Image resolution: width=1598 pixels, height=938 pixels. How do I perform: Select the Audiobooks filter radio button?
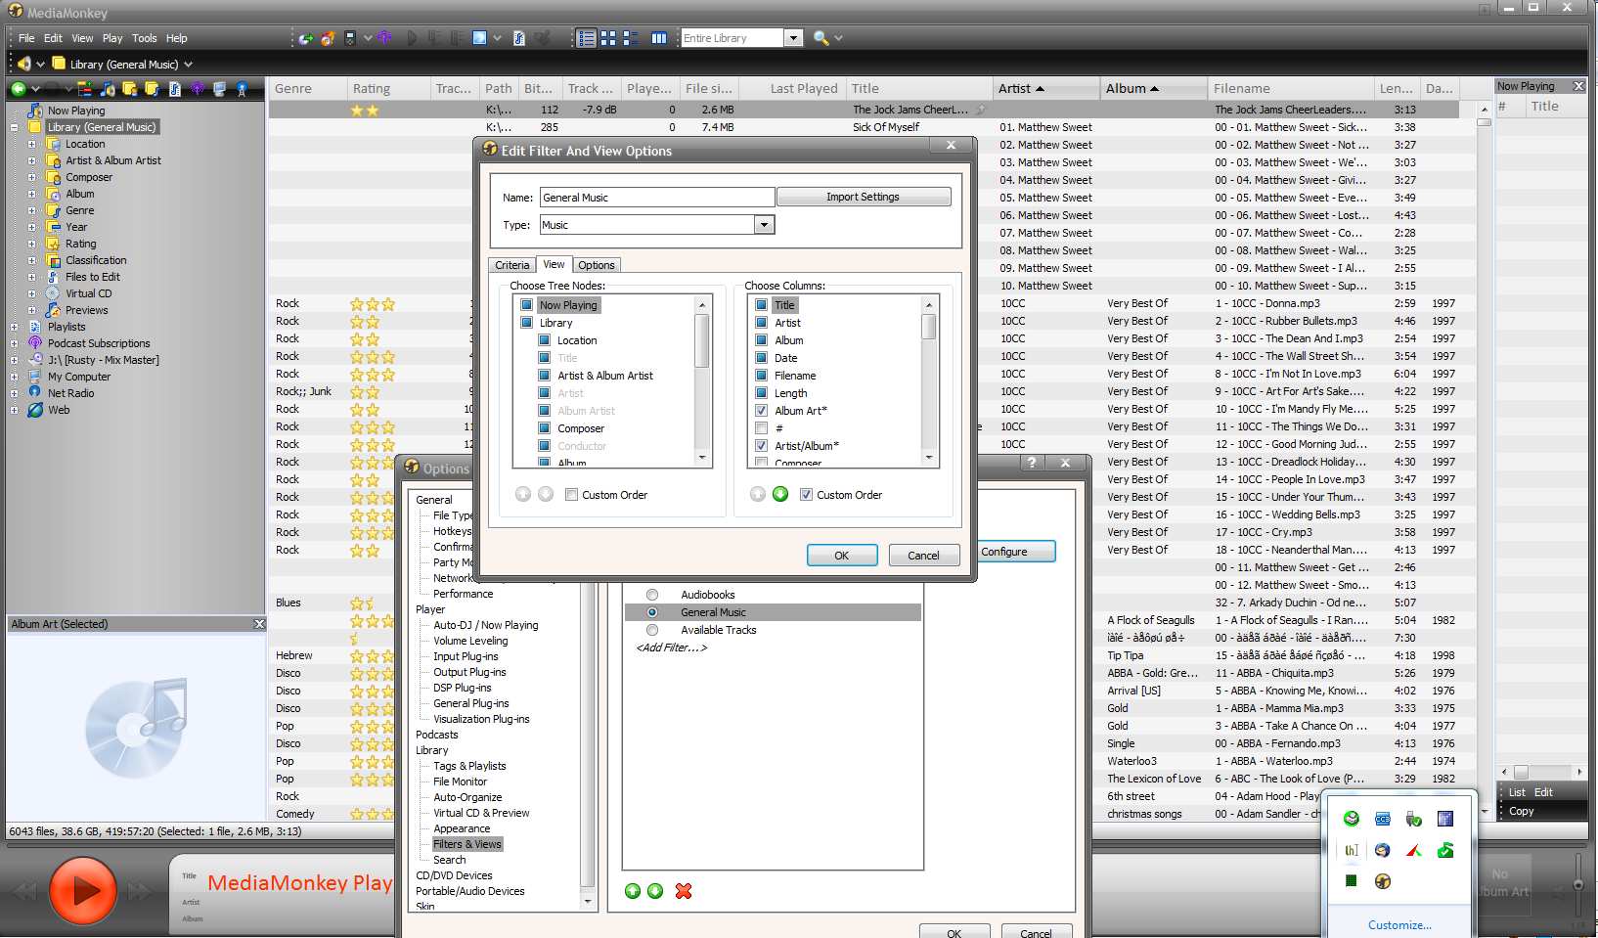tap(652, 595)
